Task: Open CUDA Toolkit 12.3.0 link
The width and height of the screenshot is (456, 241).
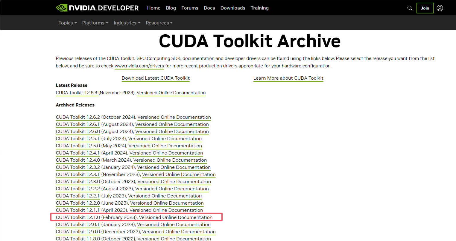Action: point(78,182)
